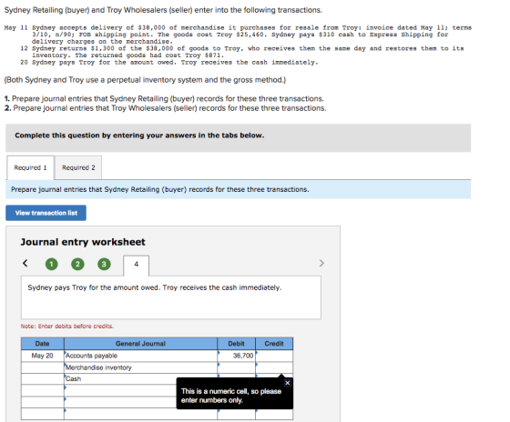This screenshot has width=510, height=422.
Task: Open Merchandise inventory account dropdown
Action: coord(140,367)
